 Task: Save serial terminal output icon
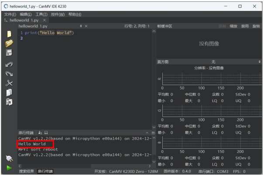(x=46, y=133)
